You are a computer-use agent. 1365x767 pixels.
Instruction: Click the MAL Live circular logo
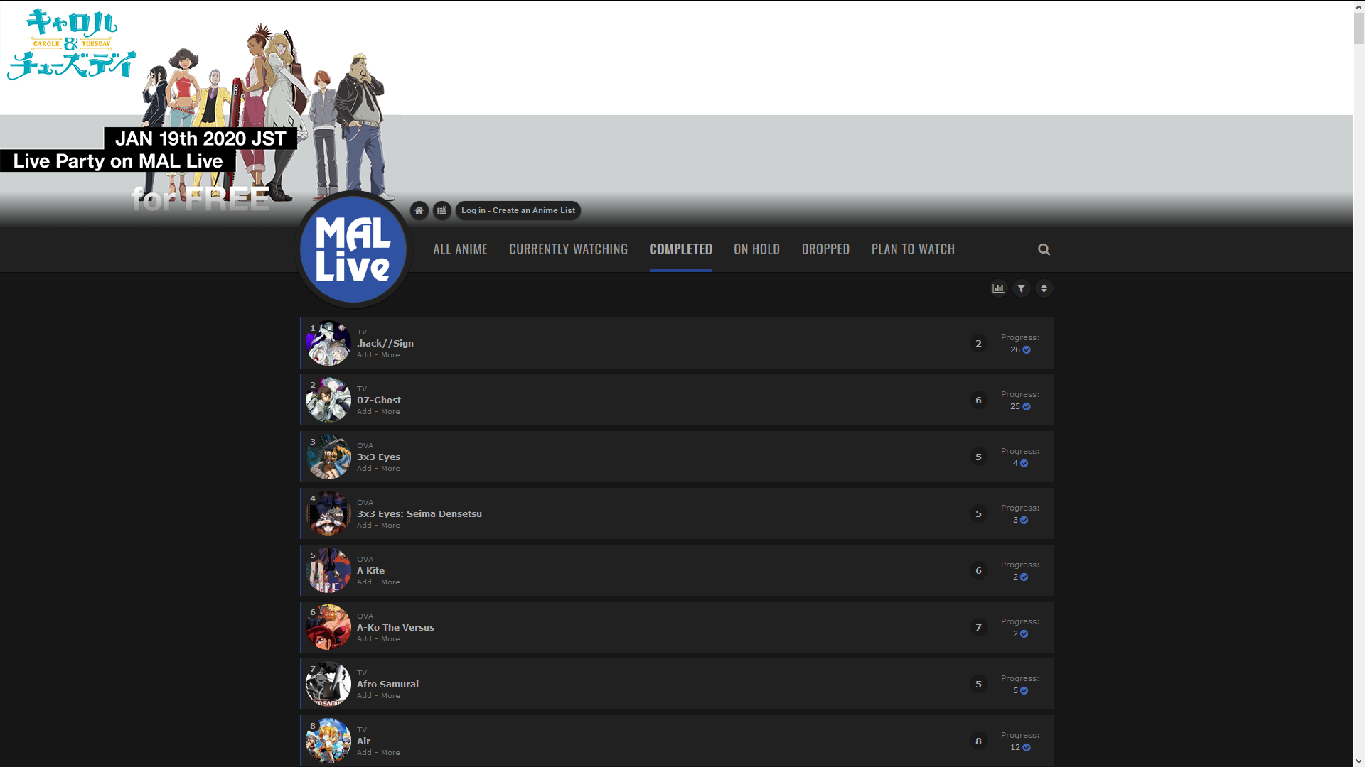click(353, 249)
